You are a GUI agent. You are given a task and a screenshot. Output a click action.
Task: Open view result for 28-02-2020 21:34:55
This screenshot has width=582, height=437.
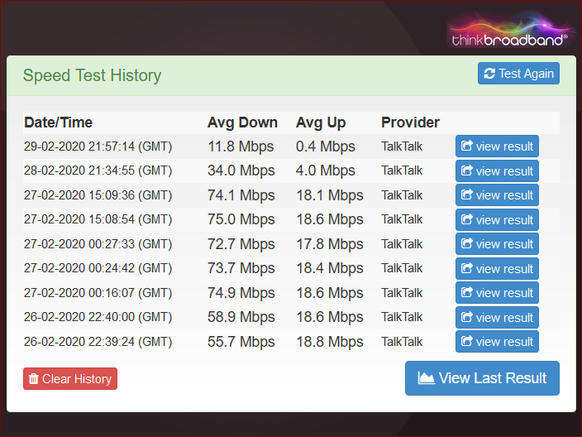click(x=497, y=171)
